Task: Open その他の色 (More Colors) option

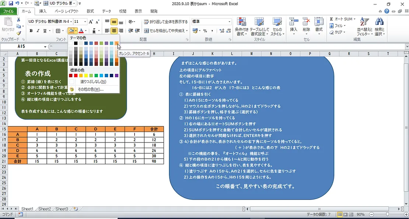Action: (90, 89)
